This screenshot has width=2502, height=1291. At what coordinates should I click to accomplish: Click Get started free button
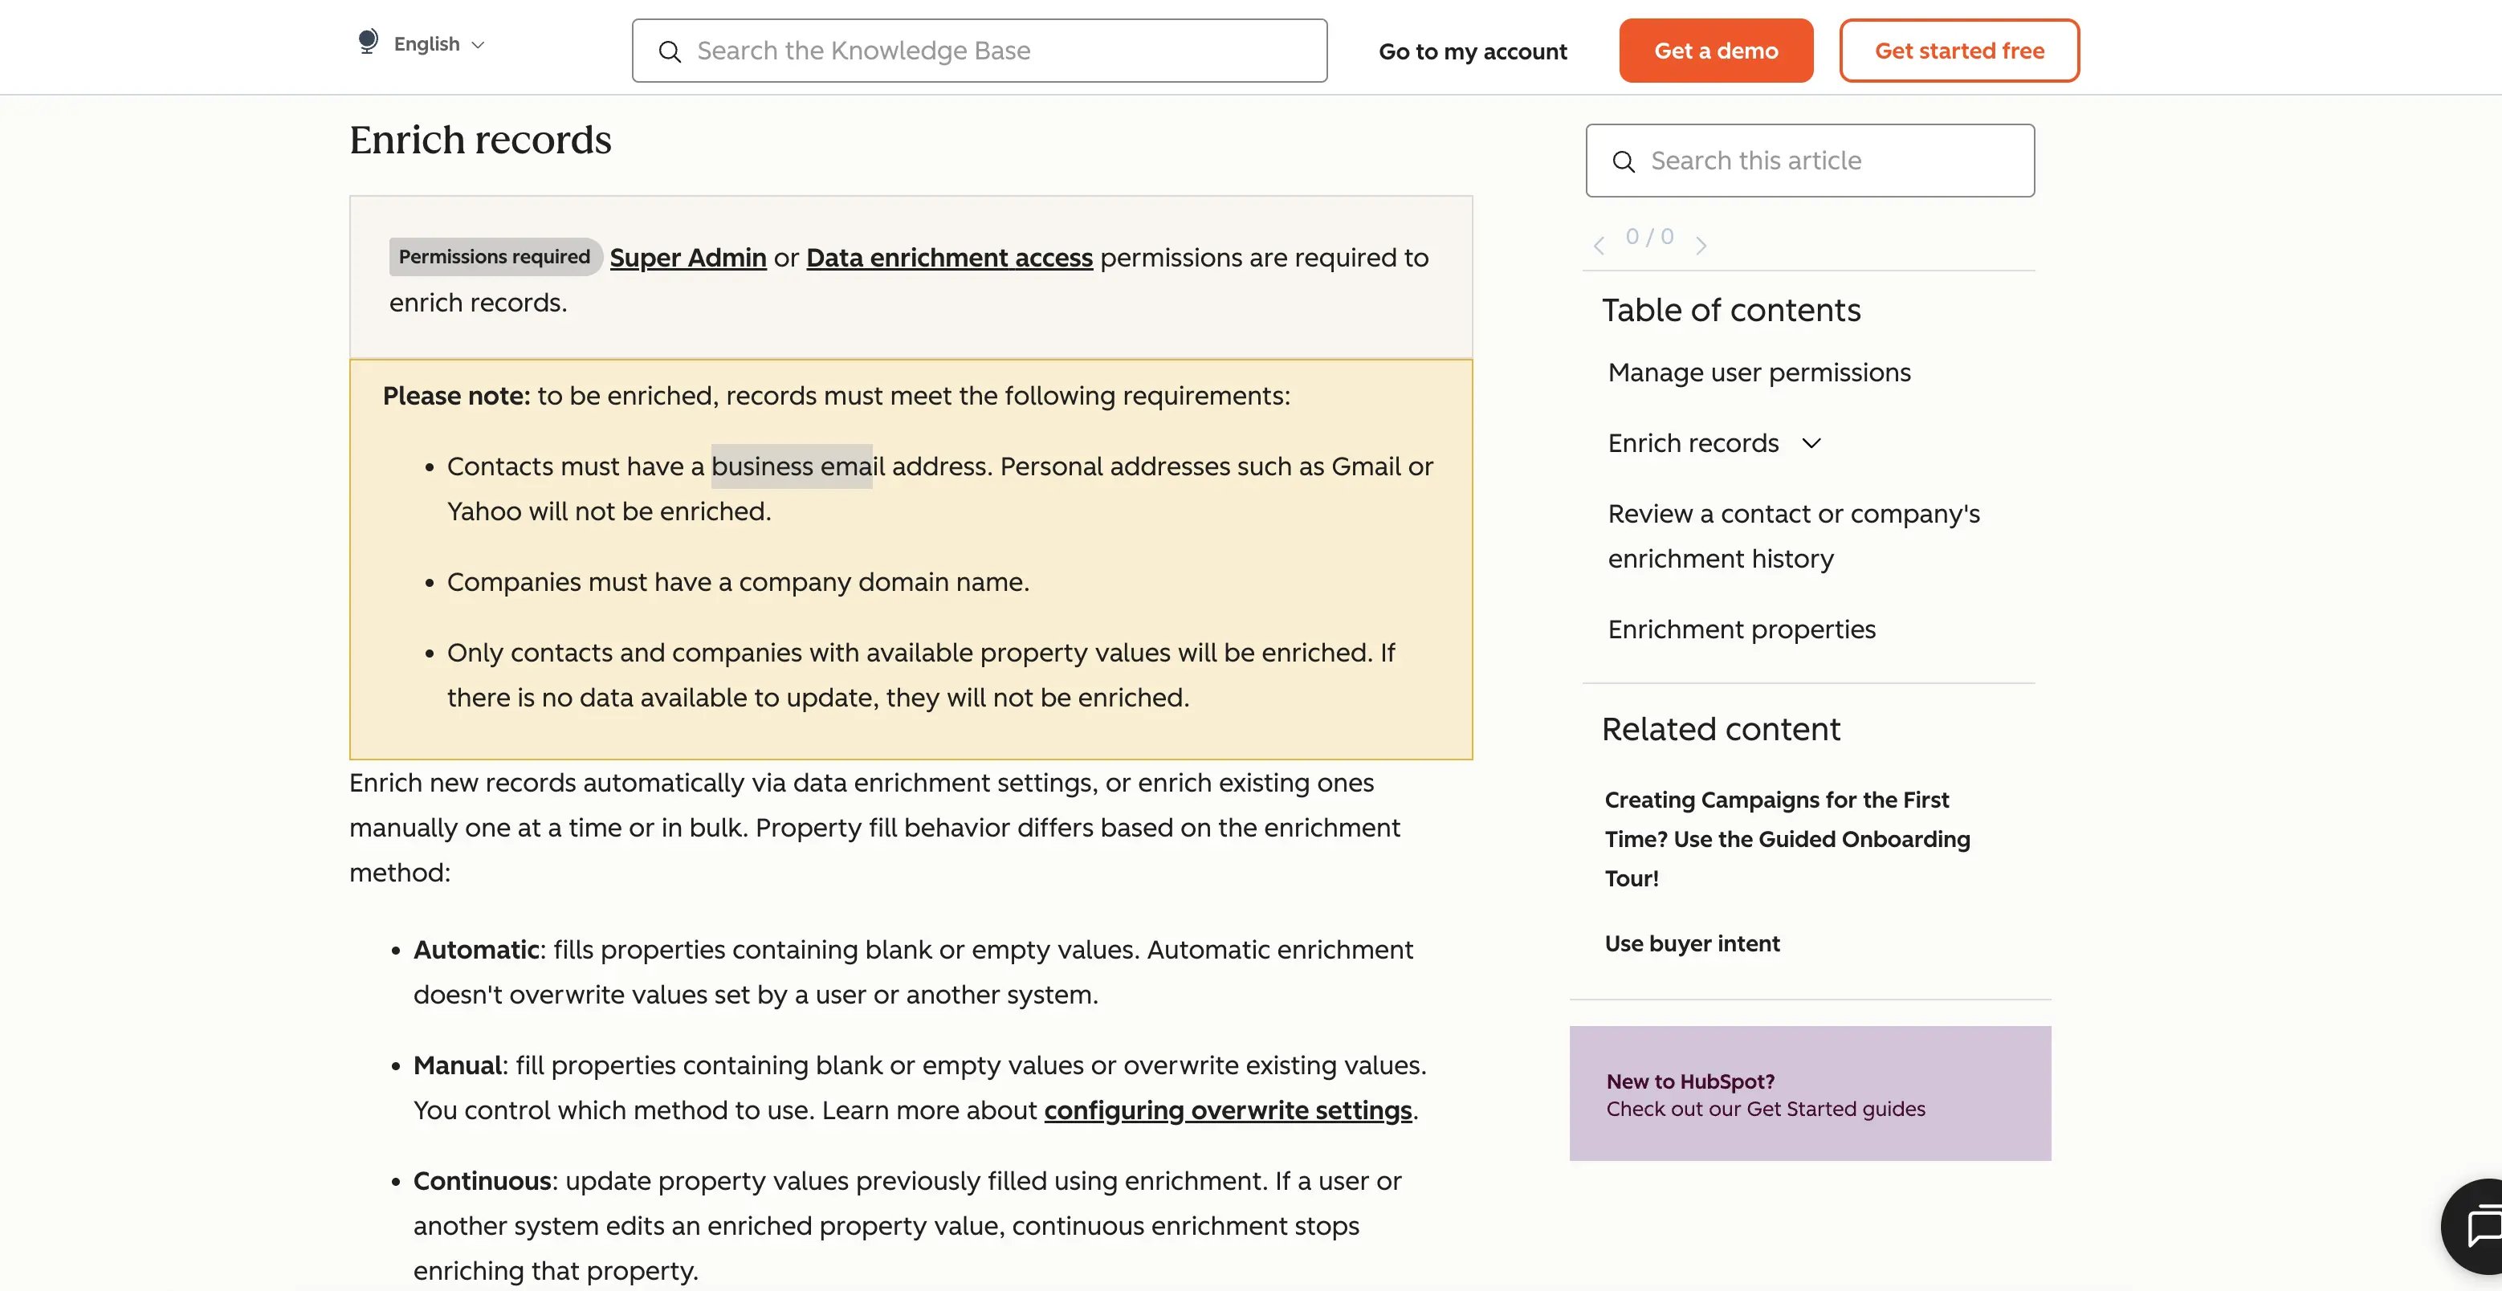1959,51
